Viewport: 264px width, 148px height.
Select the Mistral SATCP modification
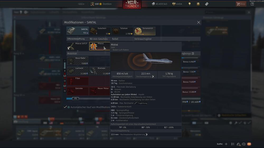(78, 46)
